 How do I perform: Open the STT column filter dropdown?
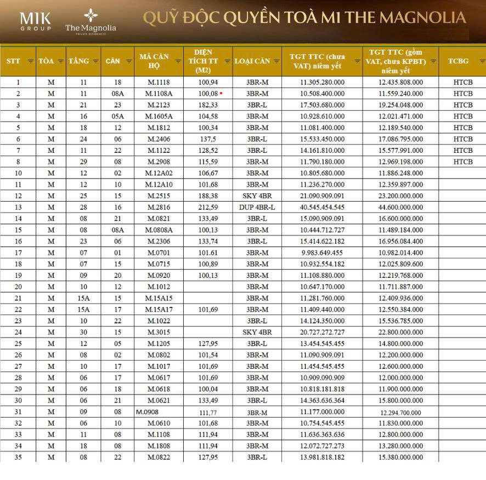click(x=30, y=61)
